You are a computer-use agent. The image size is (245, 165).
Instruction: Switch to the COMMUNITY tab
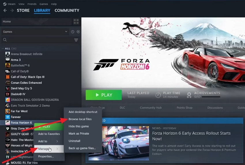pyautogui.click(x=67, y=10)
